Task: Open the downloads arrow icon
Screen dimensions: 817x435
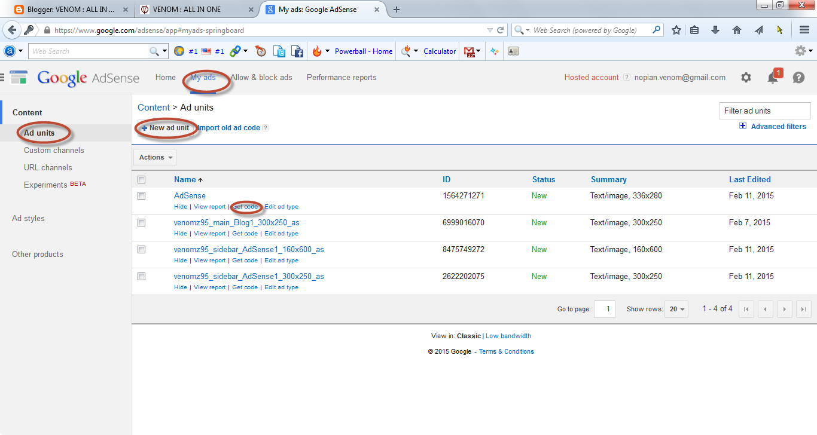Action: tap(715, 30)
